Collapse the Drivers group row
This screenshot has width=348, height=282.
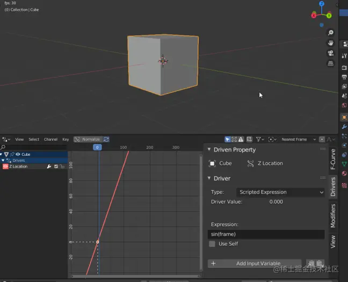click(x=3, y=160)
